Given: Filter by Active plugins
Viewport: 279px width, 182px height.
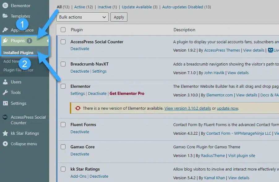Looking at the screenshot, I should point(79,7).
